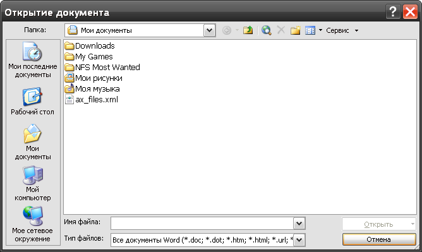This screenshot has height=252, width=422.
Task: Close the Открытие документа dialog
Action: pos(410,12)
